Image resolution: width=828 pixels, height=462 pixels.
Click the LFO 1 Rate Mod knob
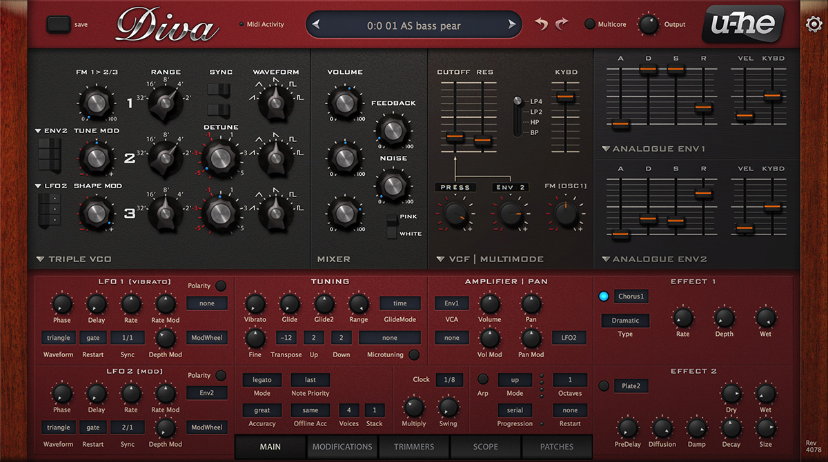165,303
